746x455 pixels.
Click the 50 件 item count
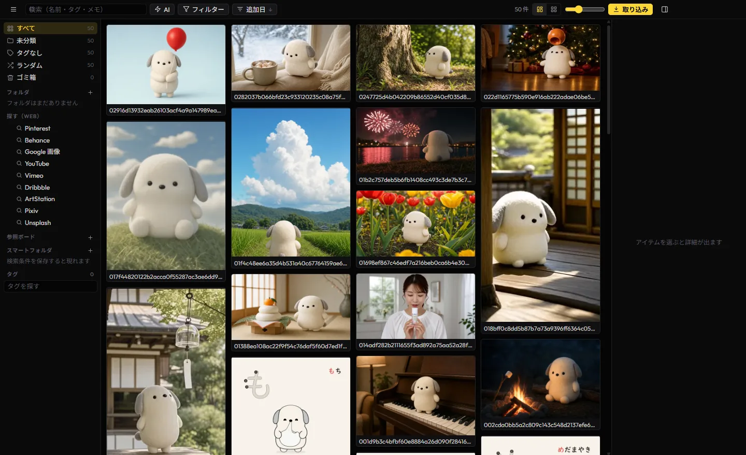522,9
